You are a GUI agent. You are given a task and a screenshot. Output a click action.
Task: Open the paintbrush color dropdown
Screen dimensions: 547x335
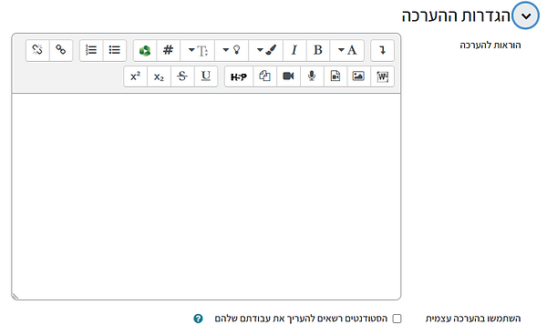[266, 50]
